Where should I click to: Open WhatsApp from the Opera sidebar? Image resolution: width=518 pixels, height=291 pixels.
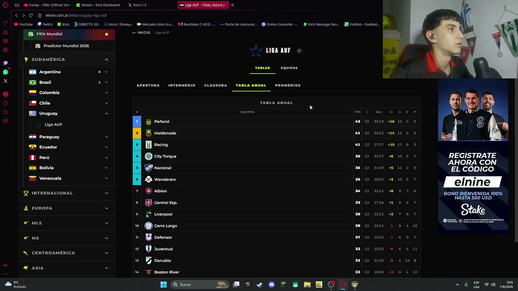(6, 72)
